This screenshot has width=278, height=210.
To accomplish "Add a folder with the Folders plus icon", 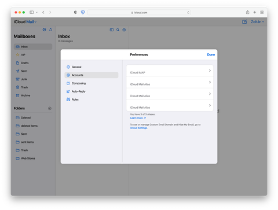I will 50,108.
